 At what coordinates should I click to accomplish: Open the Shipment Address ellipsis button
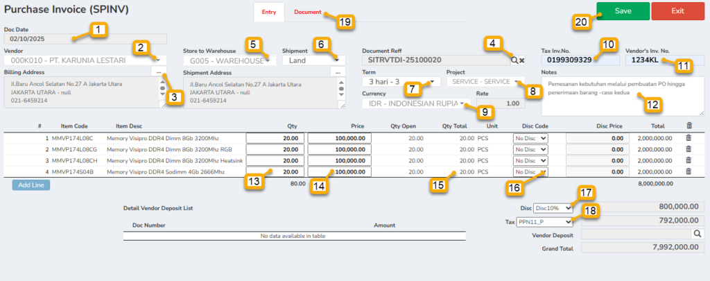(338, 72)
